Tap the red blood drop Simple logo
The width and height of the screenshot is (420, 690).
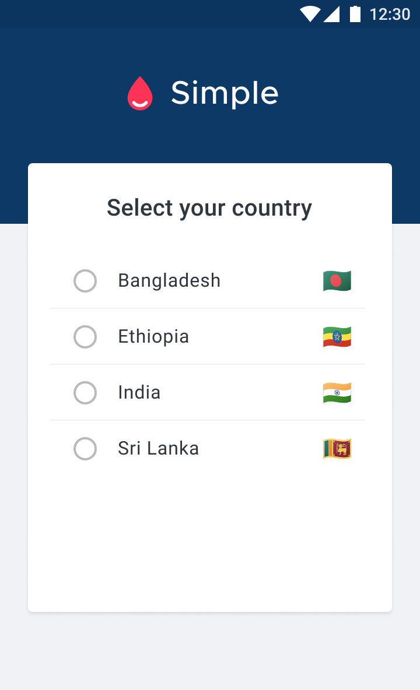pos(140,93)
